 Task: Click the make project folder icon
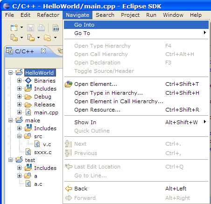point(19,120)
